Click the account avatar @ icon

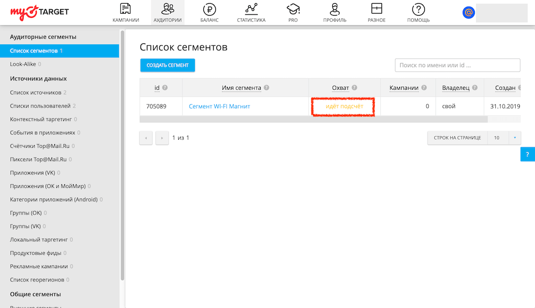(469, 13)
